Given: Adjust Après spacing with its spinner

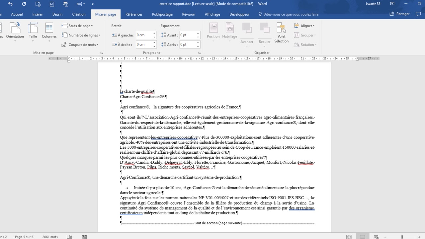Looking at the screenshot, I should tap(198, 44).
